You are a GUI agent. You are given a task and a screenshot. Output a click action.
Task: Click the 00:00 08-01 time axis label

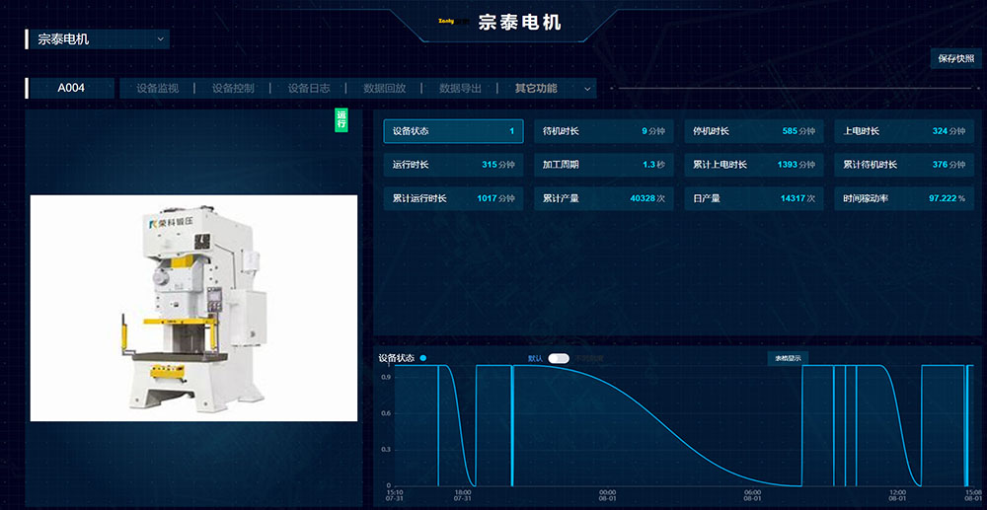607,495
